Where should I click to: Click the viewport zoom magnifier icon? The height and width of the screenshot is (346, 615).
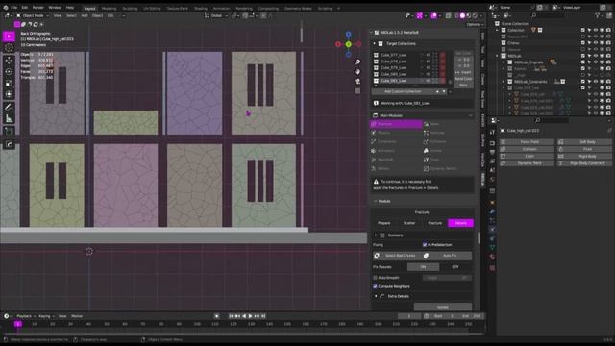pos(357,62)
